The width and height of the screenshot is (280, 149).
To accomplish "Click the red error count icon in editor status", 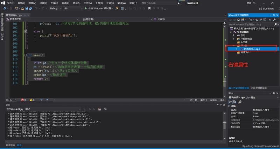I will 22,100.
